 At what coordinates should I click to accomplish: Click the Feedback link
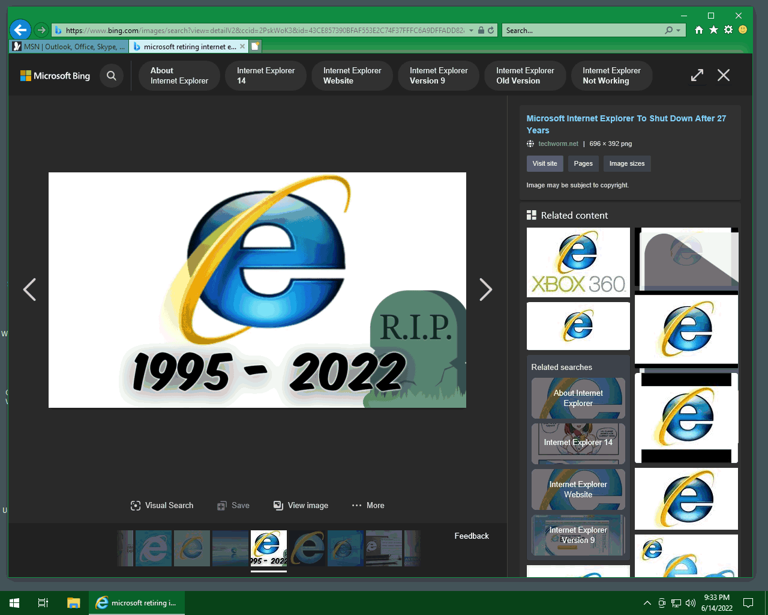pos(472,536)
